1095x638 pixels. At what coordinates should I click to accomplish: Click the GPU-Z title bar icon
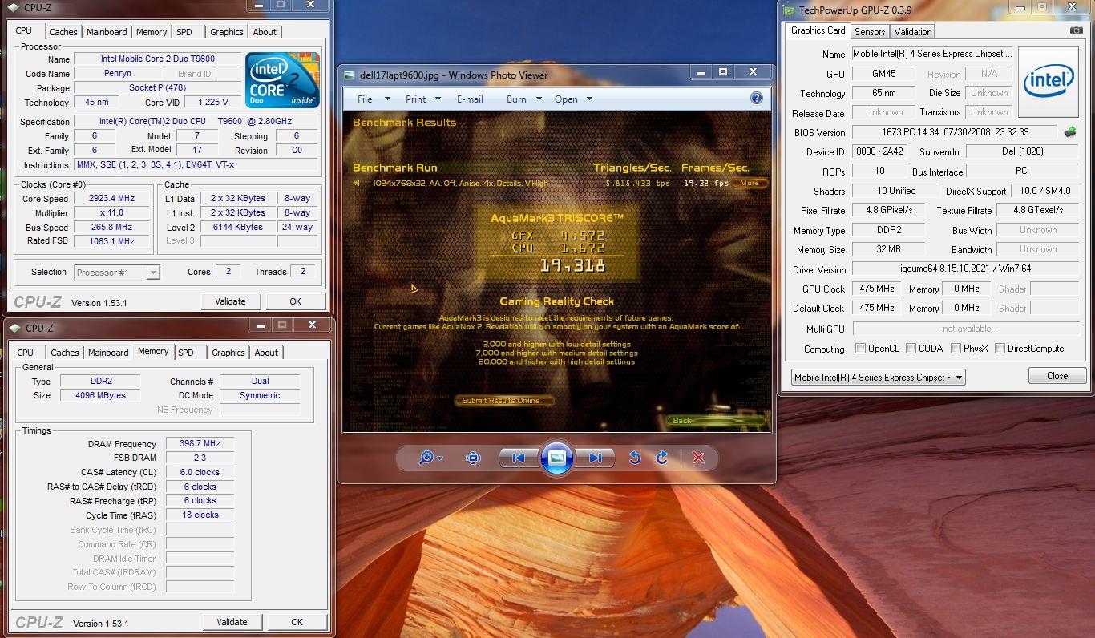pos(789,10)
